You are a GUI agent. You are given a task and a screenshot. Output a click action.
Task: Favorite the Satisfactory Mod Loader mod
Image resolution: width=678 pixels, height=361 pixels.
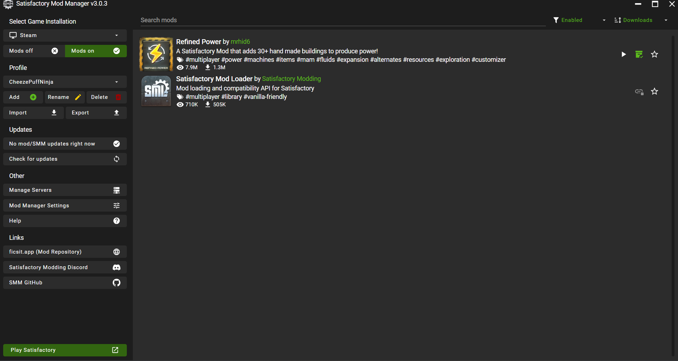tap(655, 91)
